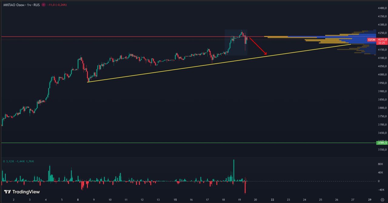Open chart settings gear at bottom-right corner
Viewport: 388px width, 203px height.
(382, 200)
